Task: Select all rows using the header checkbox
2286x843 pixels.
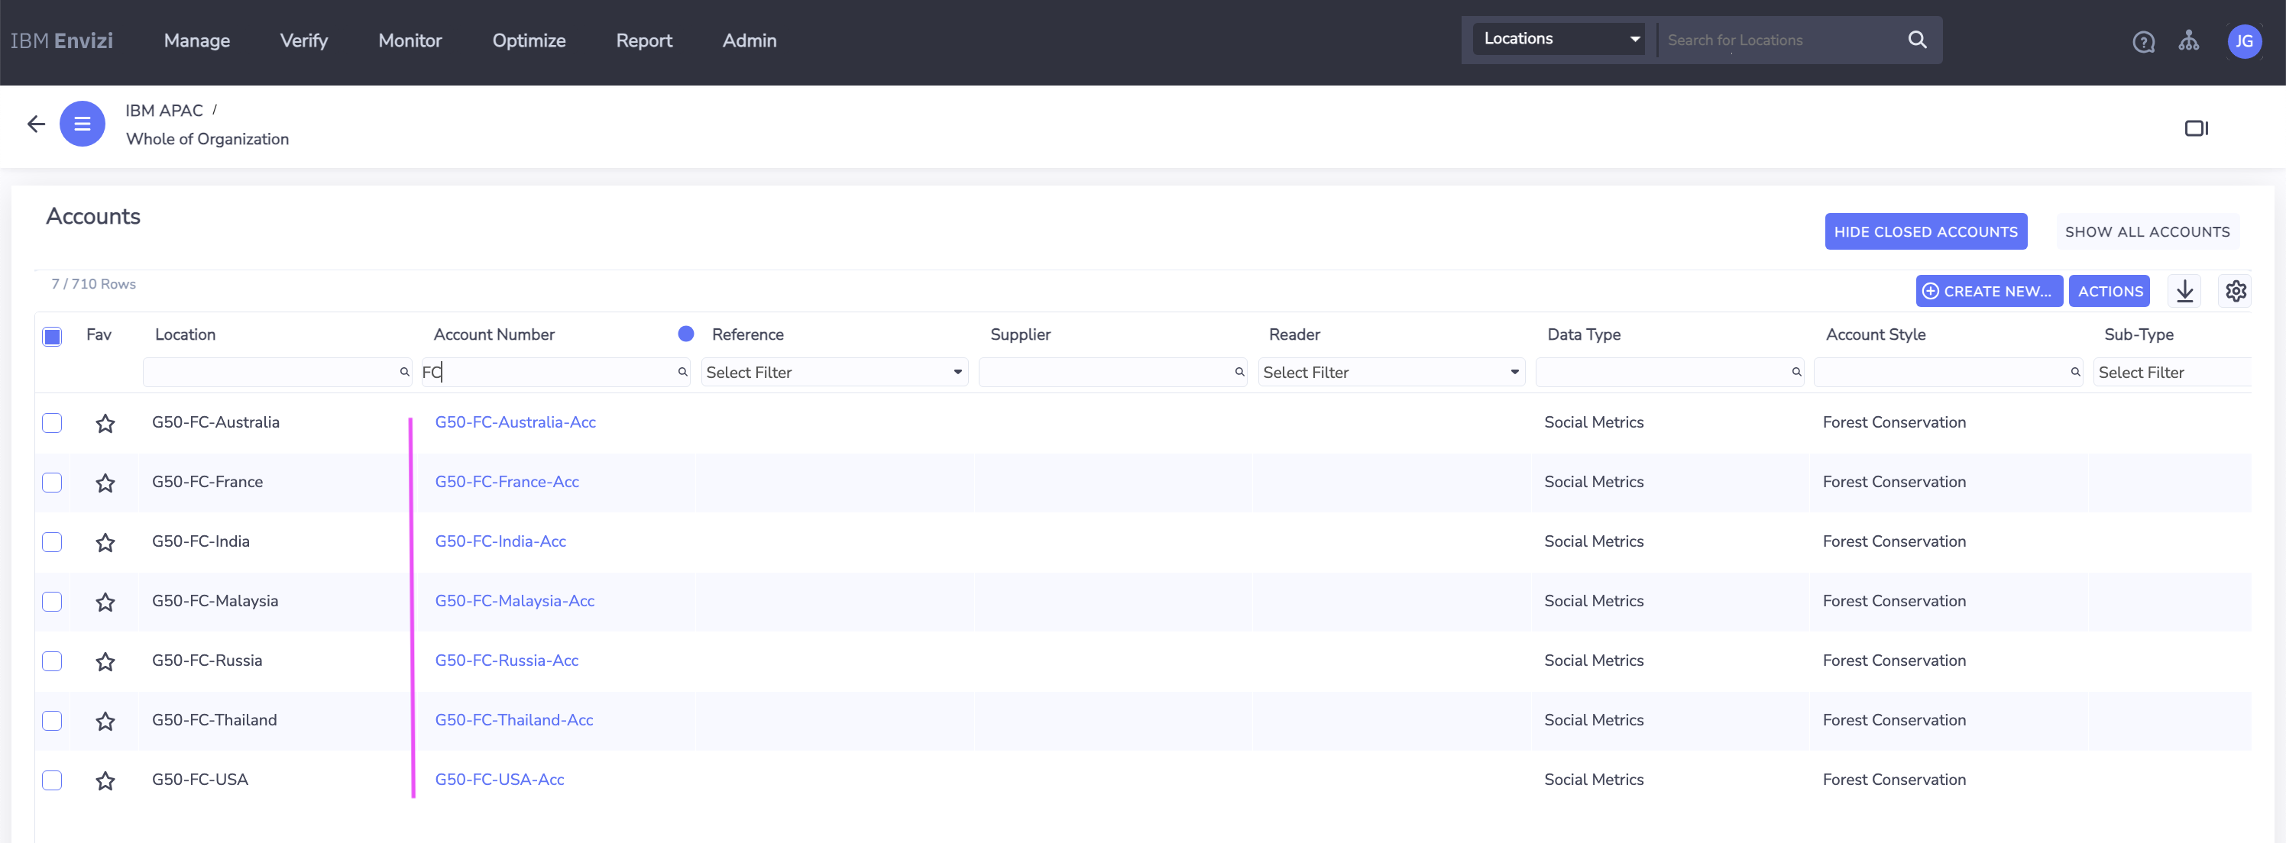Action: [x=53, y=336]
